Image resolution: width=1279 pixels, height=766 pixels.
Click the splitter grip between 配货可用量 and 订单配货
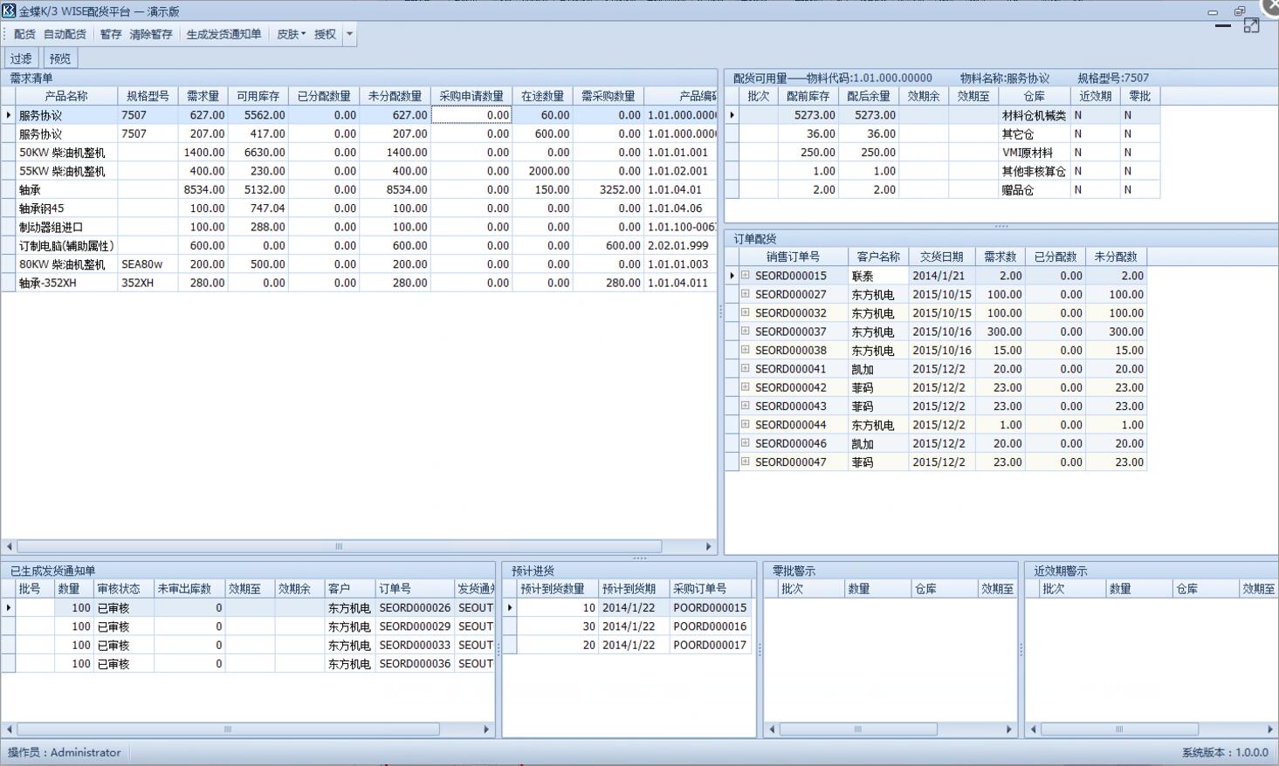[x=1001, y=227]
